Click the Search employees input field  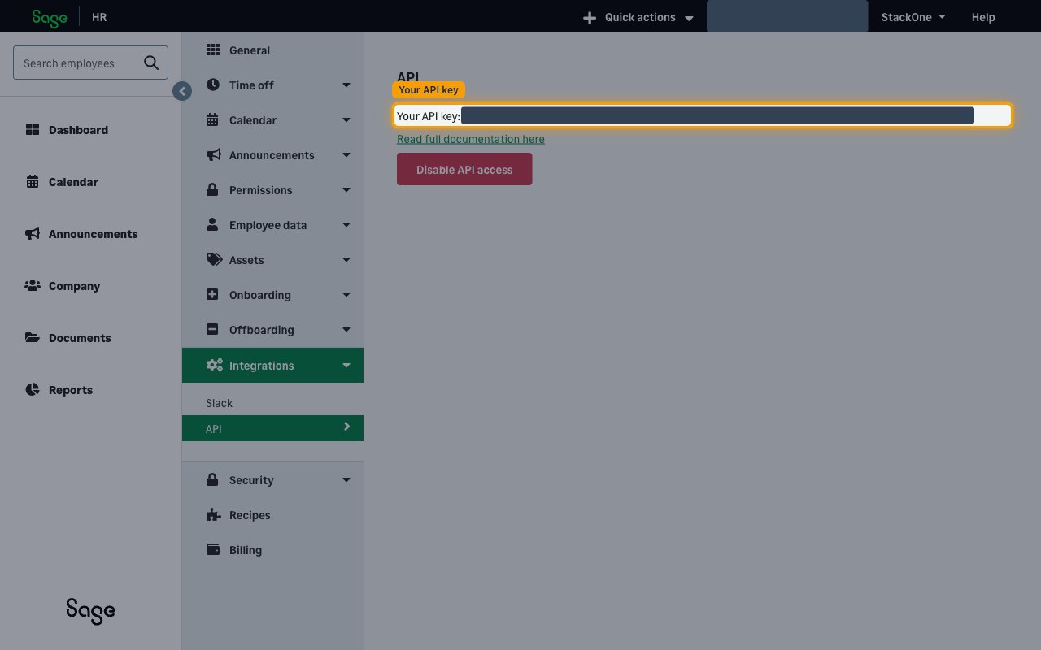point(90,63)
